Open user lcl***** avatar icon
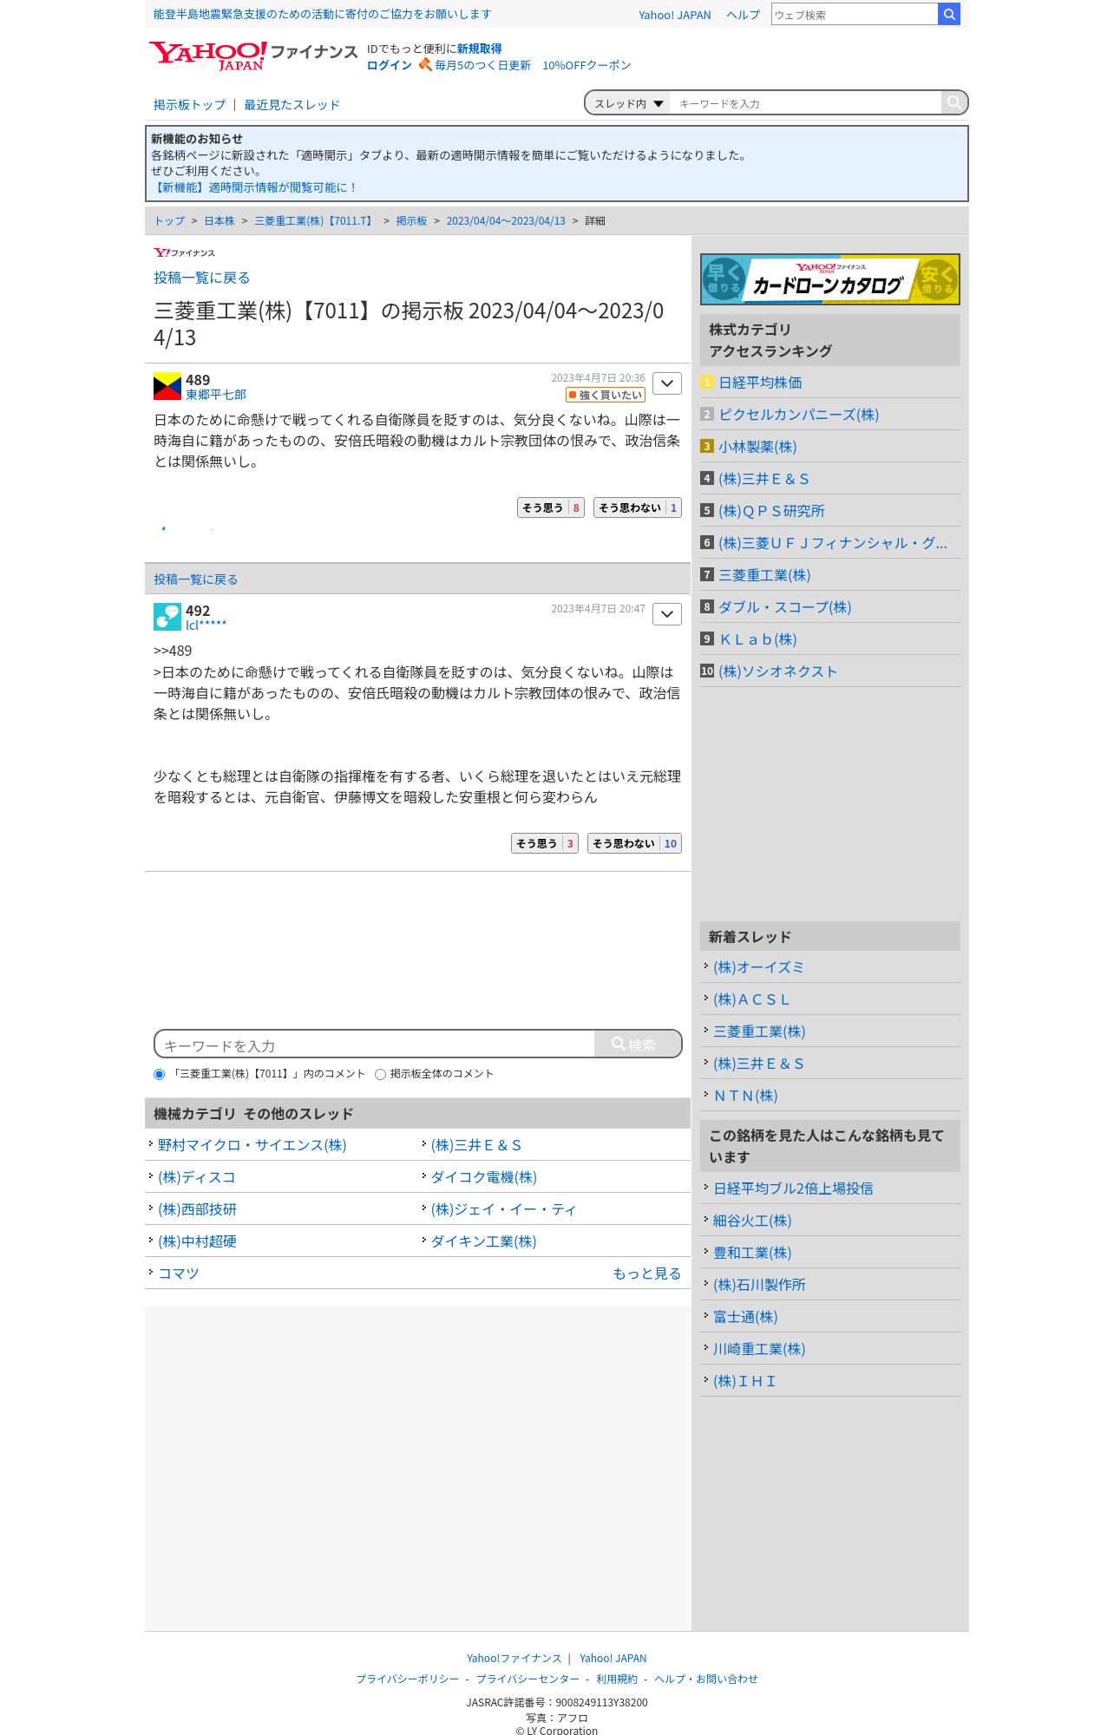 click(x=167, y=617)
